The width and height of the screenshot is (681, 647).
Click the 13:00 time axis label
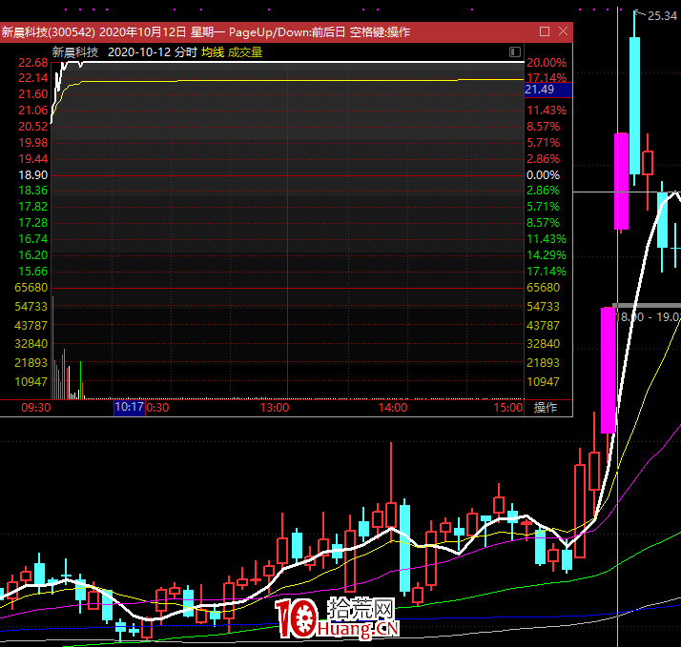(275, 408)
